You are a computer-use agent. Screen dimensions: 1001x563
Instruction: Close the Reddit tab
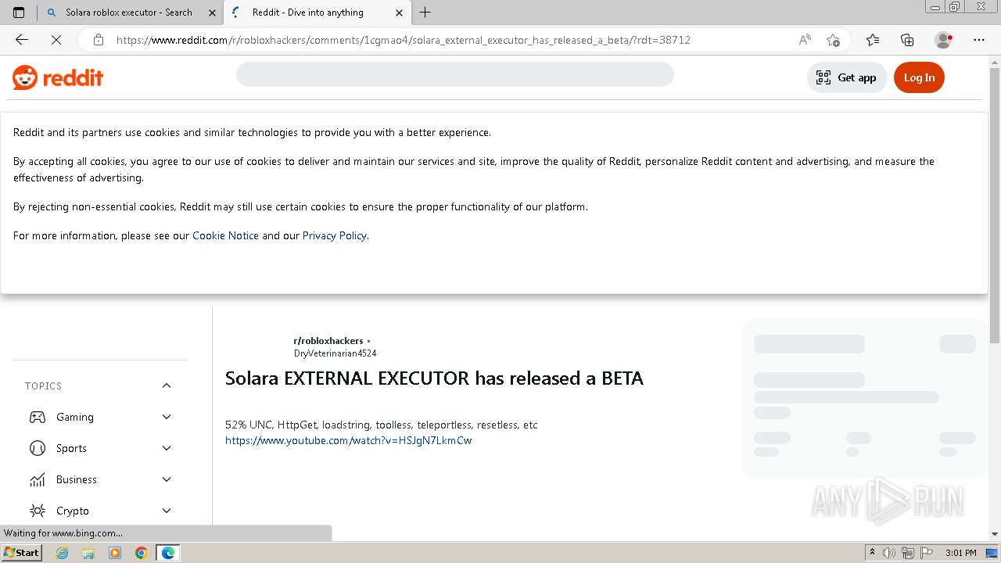coord(399,13)
